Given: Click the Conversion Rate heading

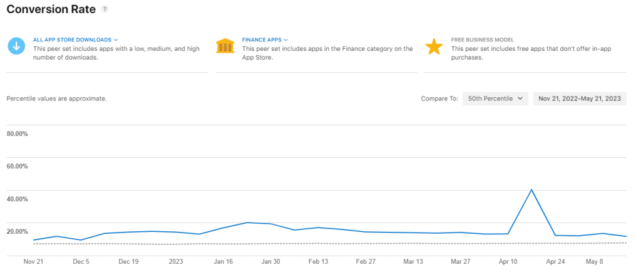Looking at the screenshot, I should pyautogui.click(x=51, y=9).
